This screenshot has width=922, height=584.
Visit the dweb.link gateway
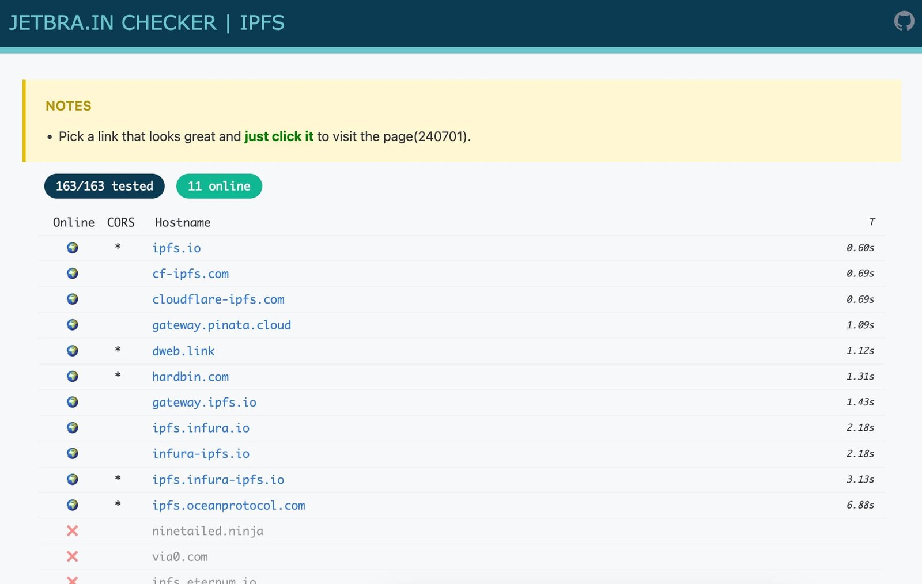point(183,351)
